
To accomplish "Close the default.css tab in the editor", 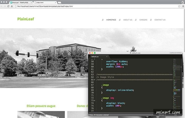I will [107, 57].
